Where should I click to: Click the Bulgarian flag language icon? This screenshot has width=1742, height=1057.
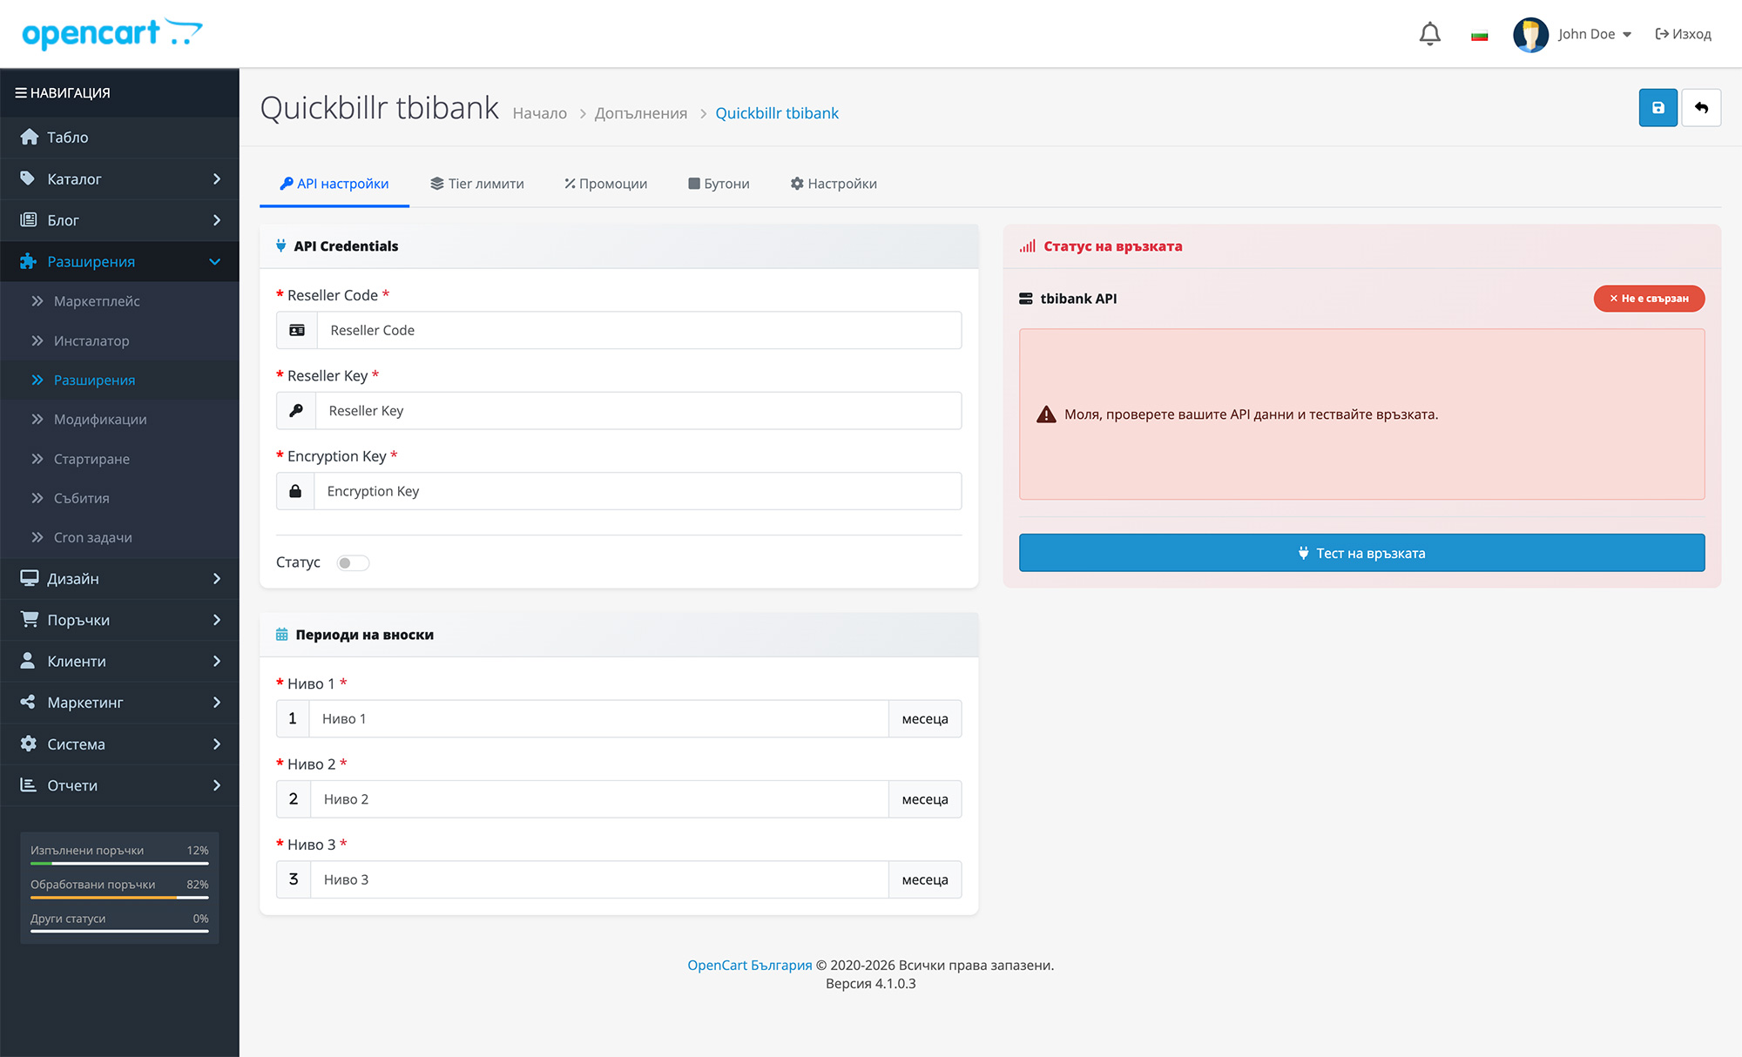click(1479, 35)
